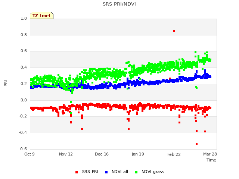
Task: Click the TZ_tmet label tag
Action: (41, 16)
